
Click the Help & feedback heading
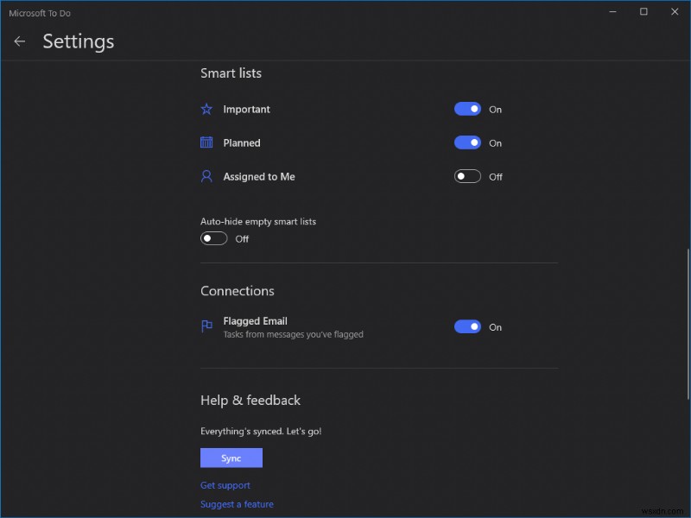point(250,400)
